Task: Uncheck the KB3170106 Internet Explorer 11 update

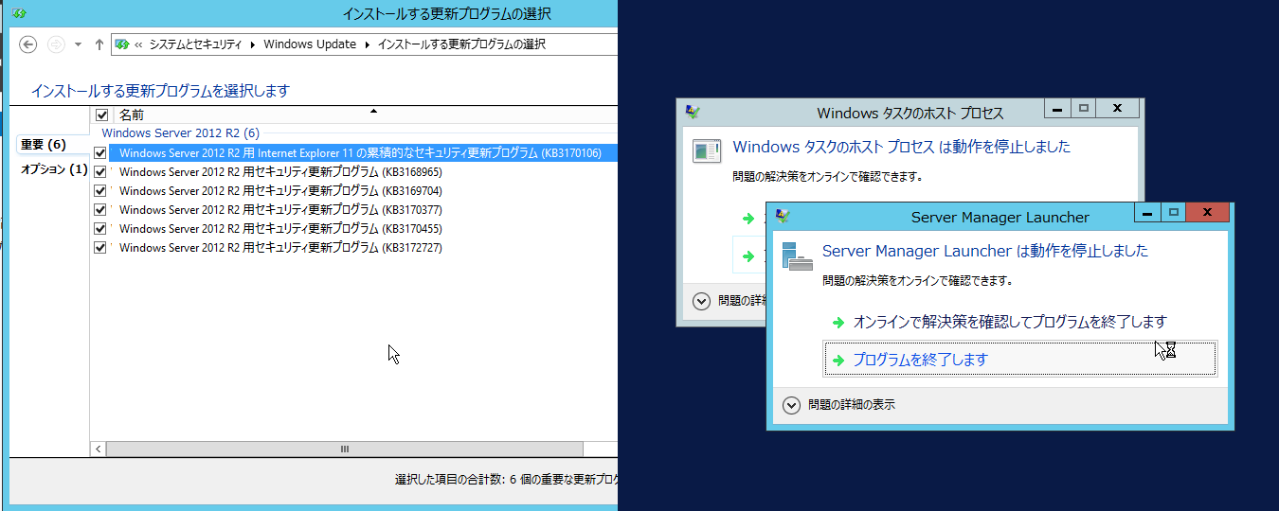Action: pyautogui.click(x=100, y=152)
